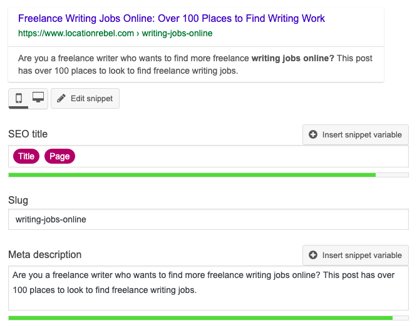The image size is (417, 328).
Task: Insert snippet variable for Meta description
Action: point(356,255)
